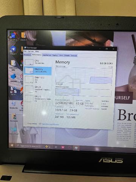Screen dimensions: 136x182
Task: Open the Windows Start menu
Action: click(12, 145)
